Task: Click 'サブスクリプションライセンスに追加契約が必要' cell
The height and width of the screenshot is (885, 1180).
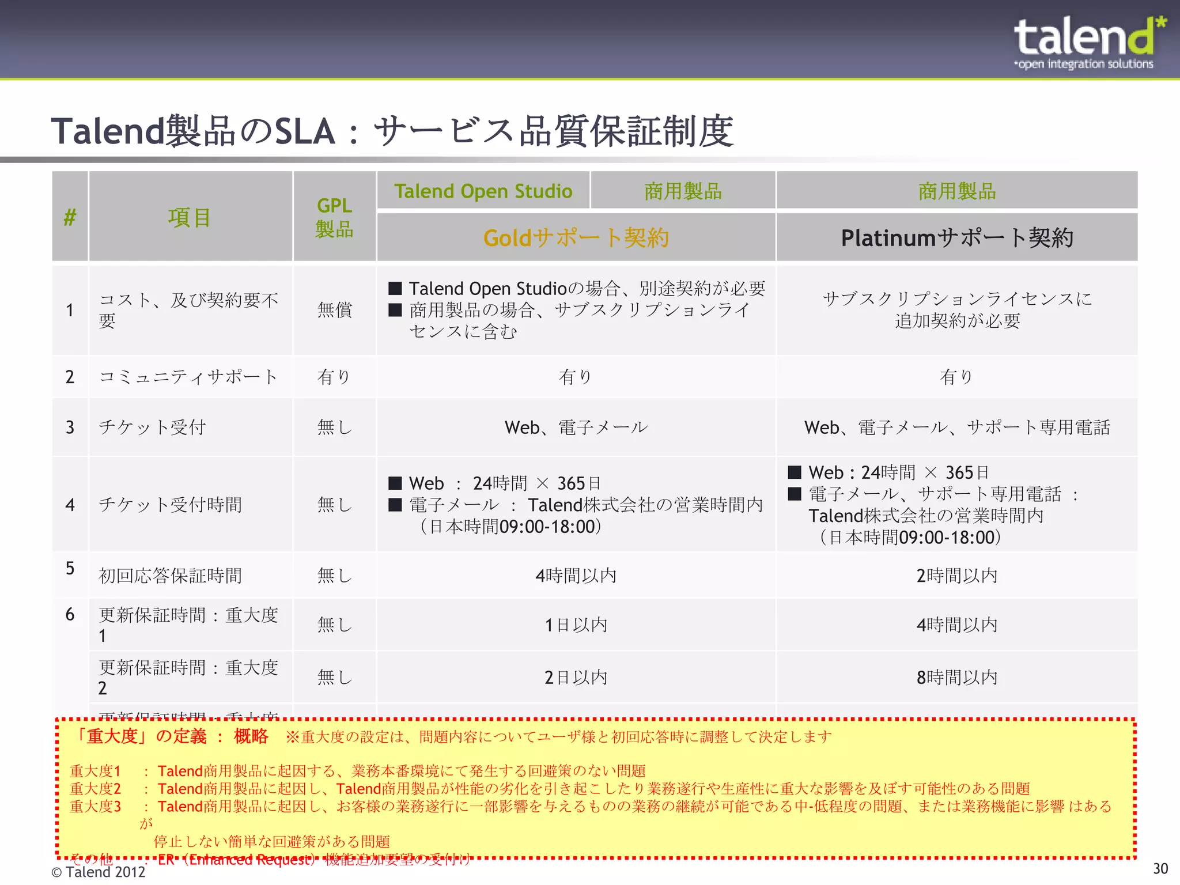Action: click(x=957, y=309)
